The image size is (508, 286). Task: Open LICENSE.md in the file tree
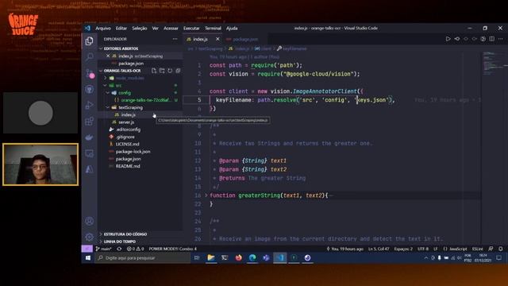[127, 144]
